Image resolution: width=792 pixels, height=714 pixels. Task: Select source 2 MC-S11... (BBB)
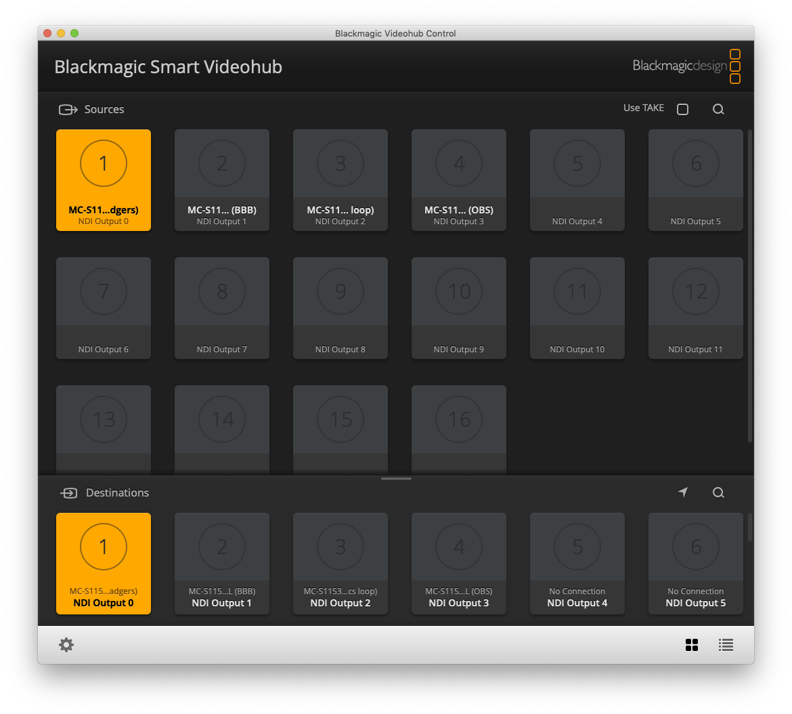[222, 180]
